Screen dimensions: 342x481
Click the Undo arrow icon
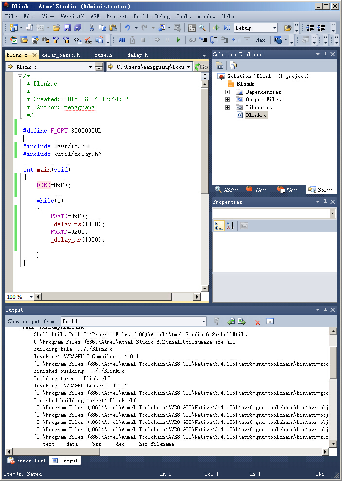[127, 28]
